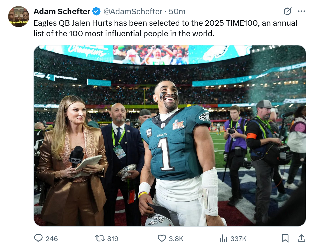Click the 246 replies count
Viewport: 315px width, 250px height.
point(52,238)
